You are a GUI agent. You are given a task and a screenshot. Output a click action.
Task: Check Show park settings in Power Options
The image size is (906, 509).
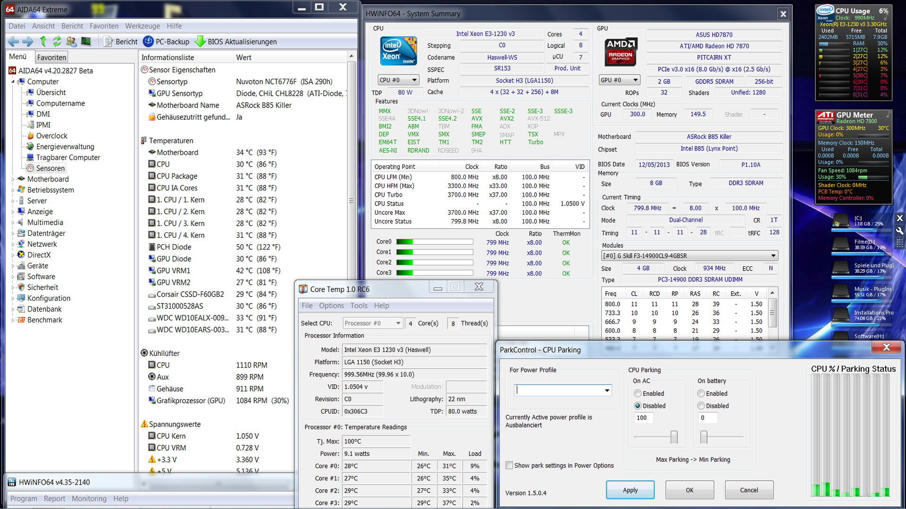509,465
